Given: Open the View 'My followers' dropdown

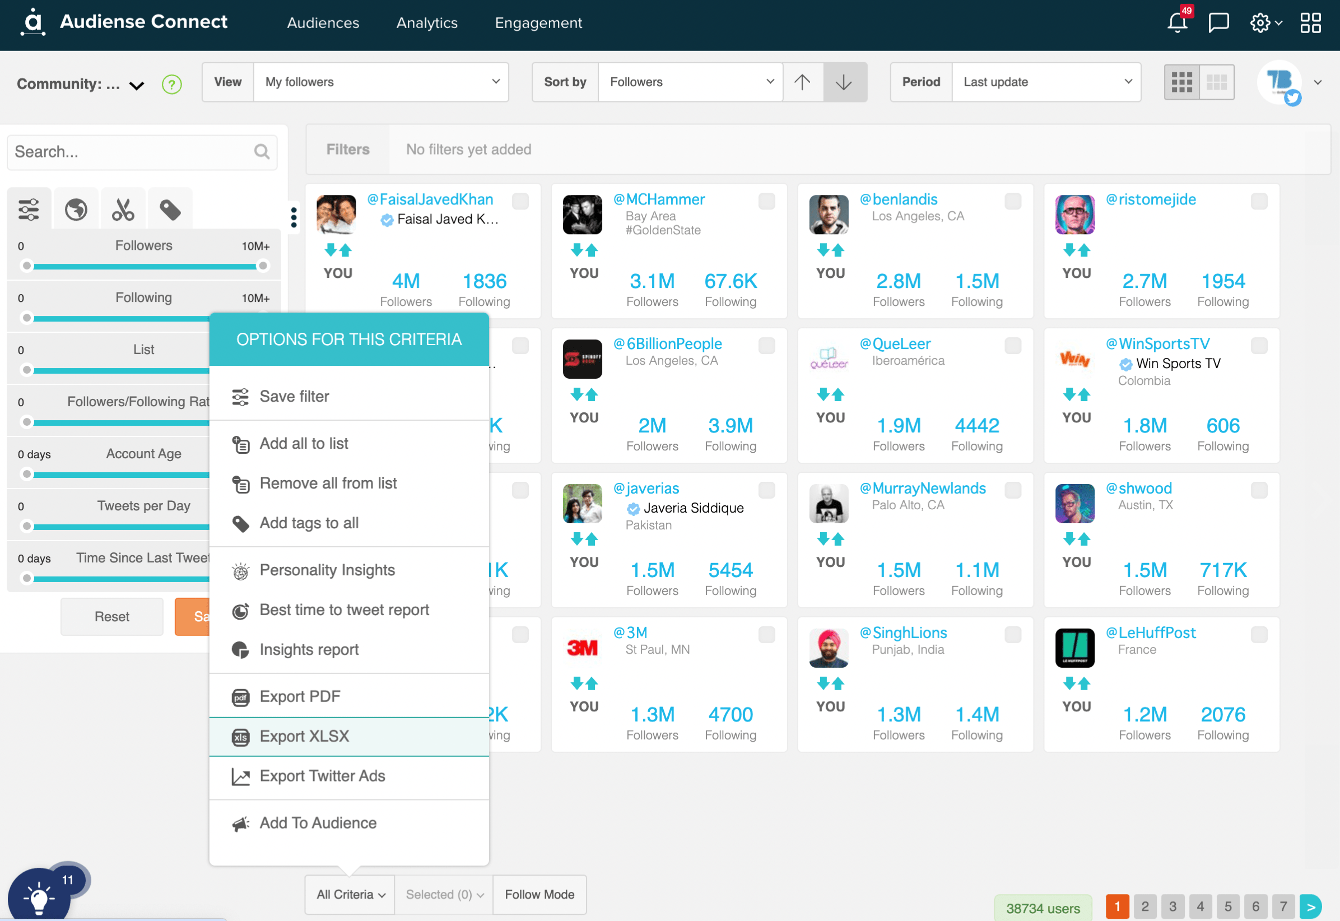Looking at the screenshot, I should [x=381, y=82].
